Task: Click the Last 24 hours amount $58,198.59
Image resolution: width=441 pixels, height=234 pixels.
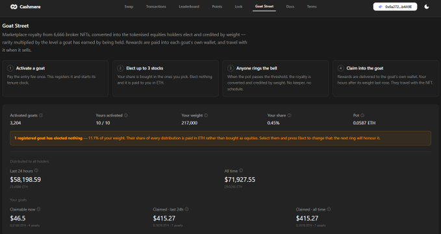Action: 25,180
